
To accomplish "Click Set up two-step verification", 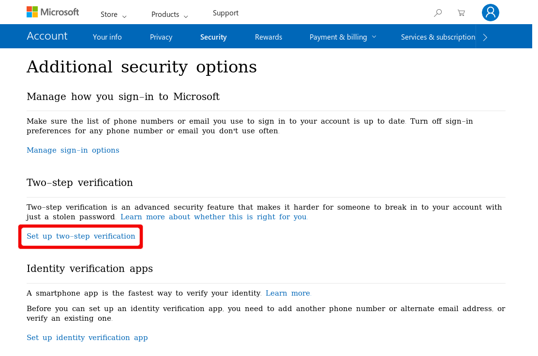I will [81, 236].
